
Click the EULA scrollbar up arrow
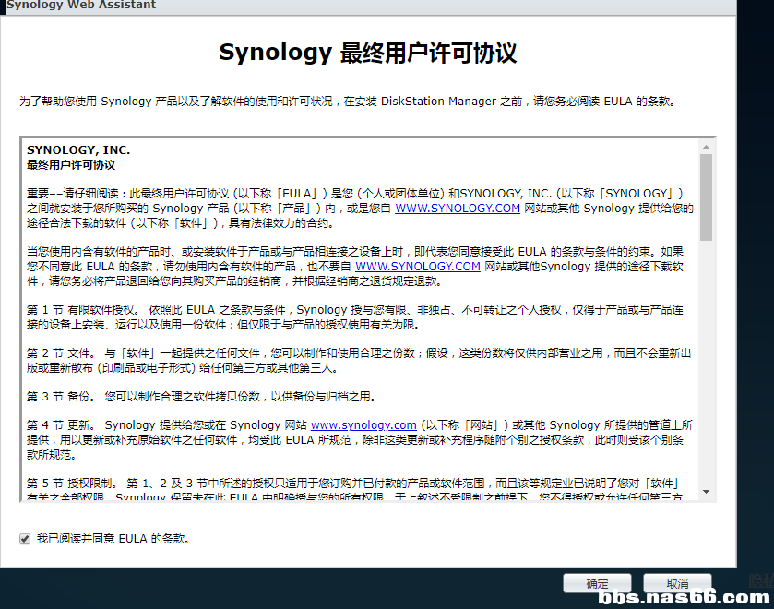(x=706, y=147)
